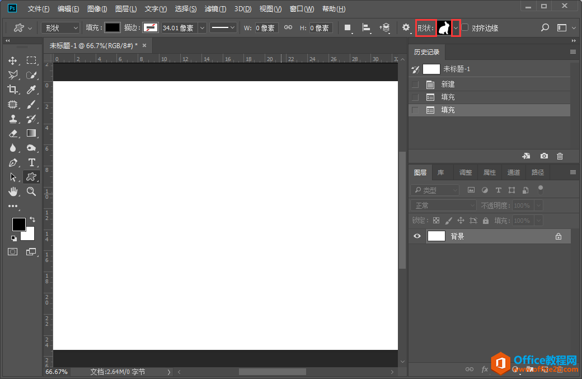Select the Pen tool
The height and width of the screenshot is (379, 582).
(x=13, y=162)
